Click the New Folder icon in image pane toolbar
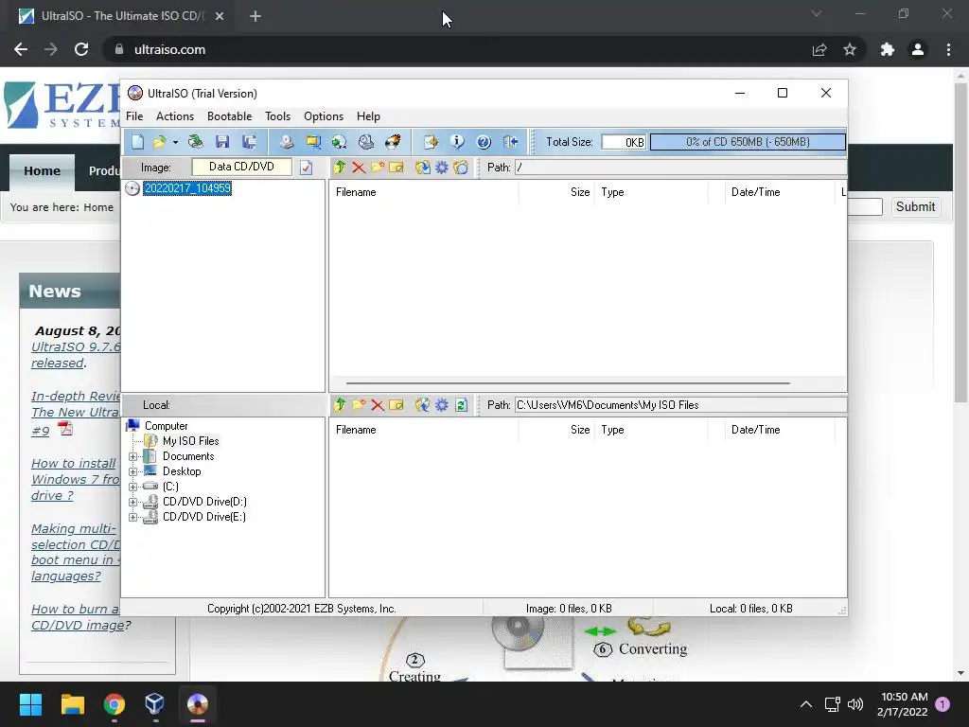Viewport: 969px width, 727px height. 378,168
